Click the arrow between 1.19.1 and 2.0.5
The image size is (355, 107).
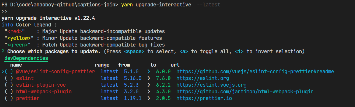(149, 98)
